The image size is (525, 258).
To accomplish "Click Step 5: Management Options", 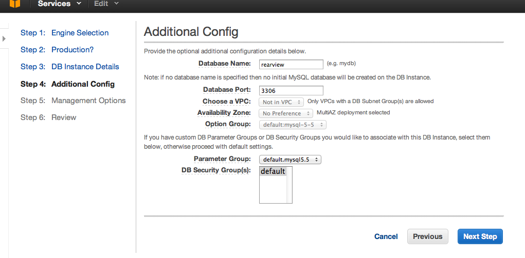I will tap(73, 101).
